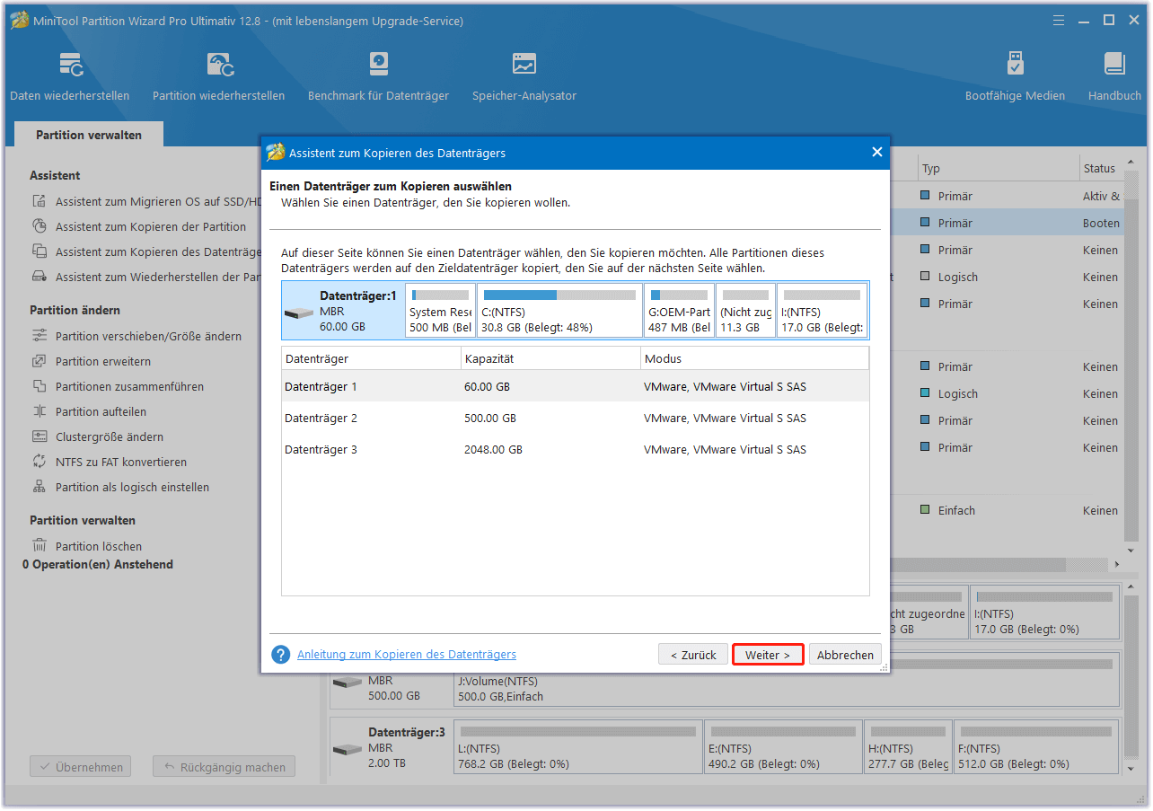Screen dimensions: 1153x811
Task: Open Anleitung zum Kopieren des Datenträgers link
Action: pyautogui.click(x=407, y=655)
